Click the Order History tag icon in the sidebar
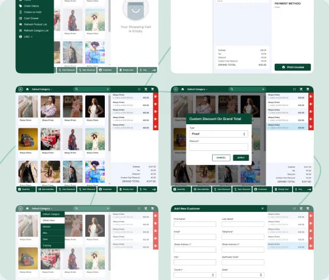Screen dimensions: 329x280 pyautogui.click(x=20, y=6)
